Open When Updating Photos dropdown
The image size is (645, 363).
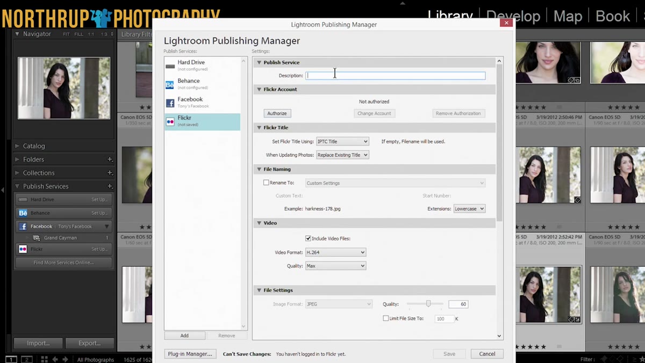point(342,155)
